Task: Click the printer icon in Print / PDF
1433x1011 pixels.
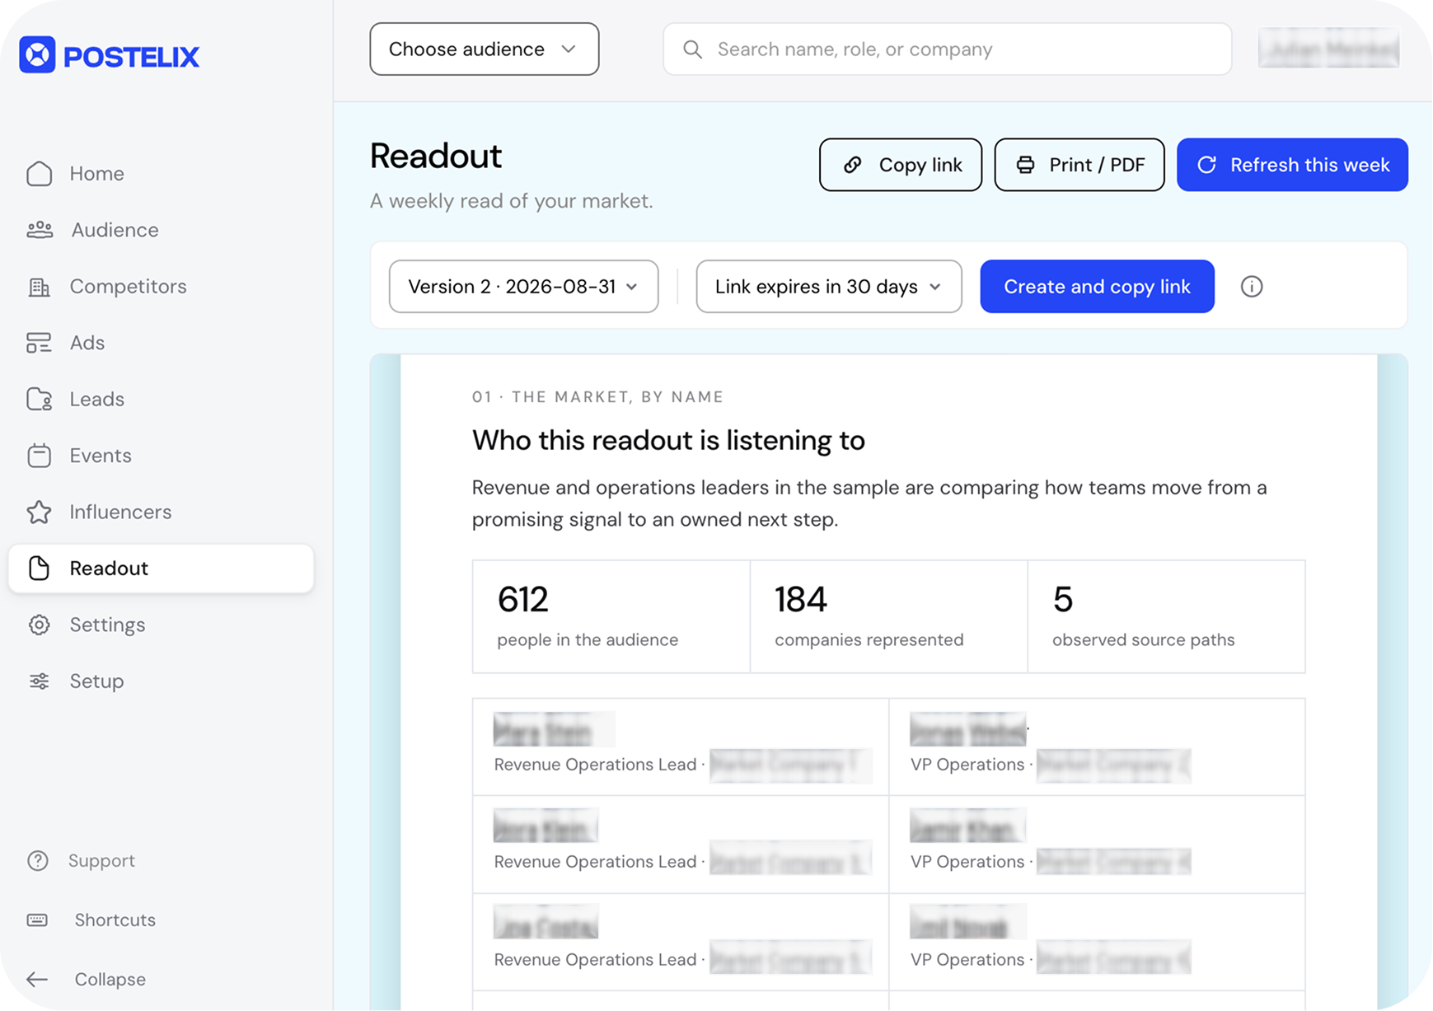Action: pyautogui.click(x=1025, y=165)
